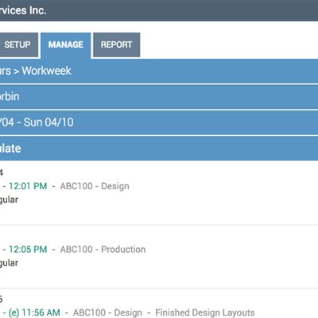Select the MANAGE tab
Screen dimensions: 318x318
(x=66, y=45)
